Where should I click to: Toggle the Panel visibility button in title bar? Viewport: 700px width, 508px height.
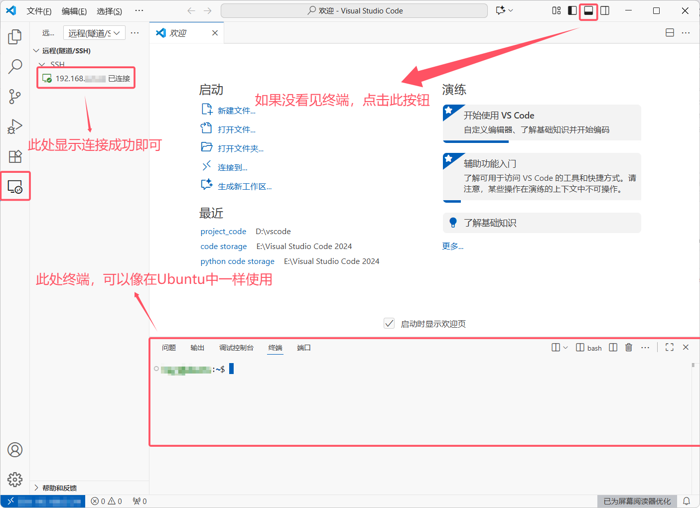(x=588, y=11)
